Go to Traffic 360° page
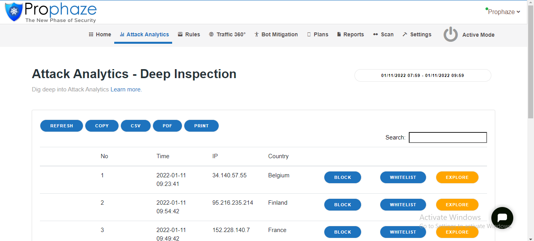Screen dimensions: 534x241 [227, 34]
